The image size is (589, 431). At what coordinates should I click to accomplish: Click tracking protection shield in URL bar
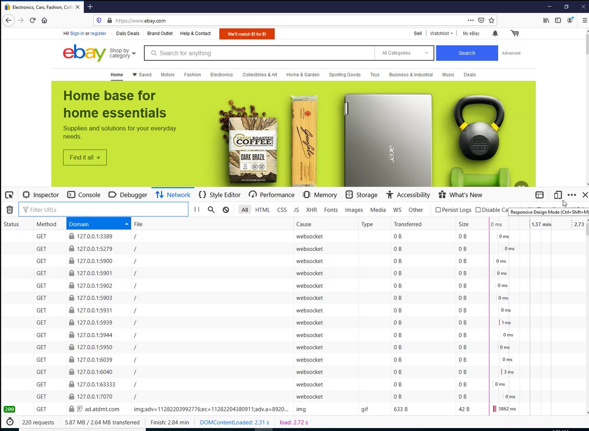[x=99, y=21]
